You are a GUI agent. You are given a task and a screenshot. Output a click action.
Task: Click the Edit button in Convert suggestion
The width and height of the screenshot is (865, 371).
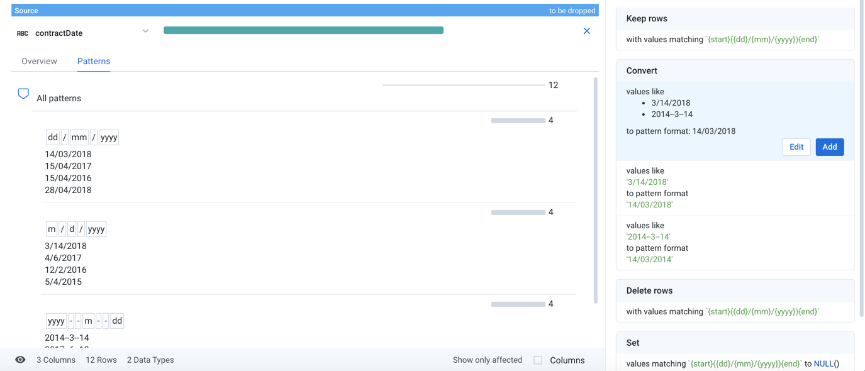tap(796, 147)
